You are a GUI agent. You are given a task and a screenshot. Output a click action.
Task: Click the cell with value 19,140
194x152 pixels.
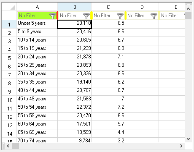(75, 83)
